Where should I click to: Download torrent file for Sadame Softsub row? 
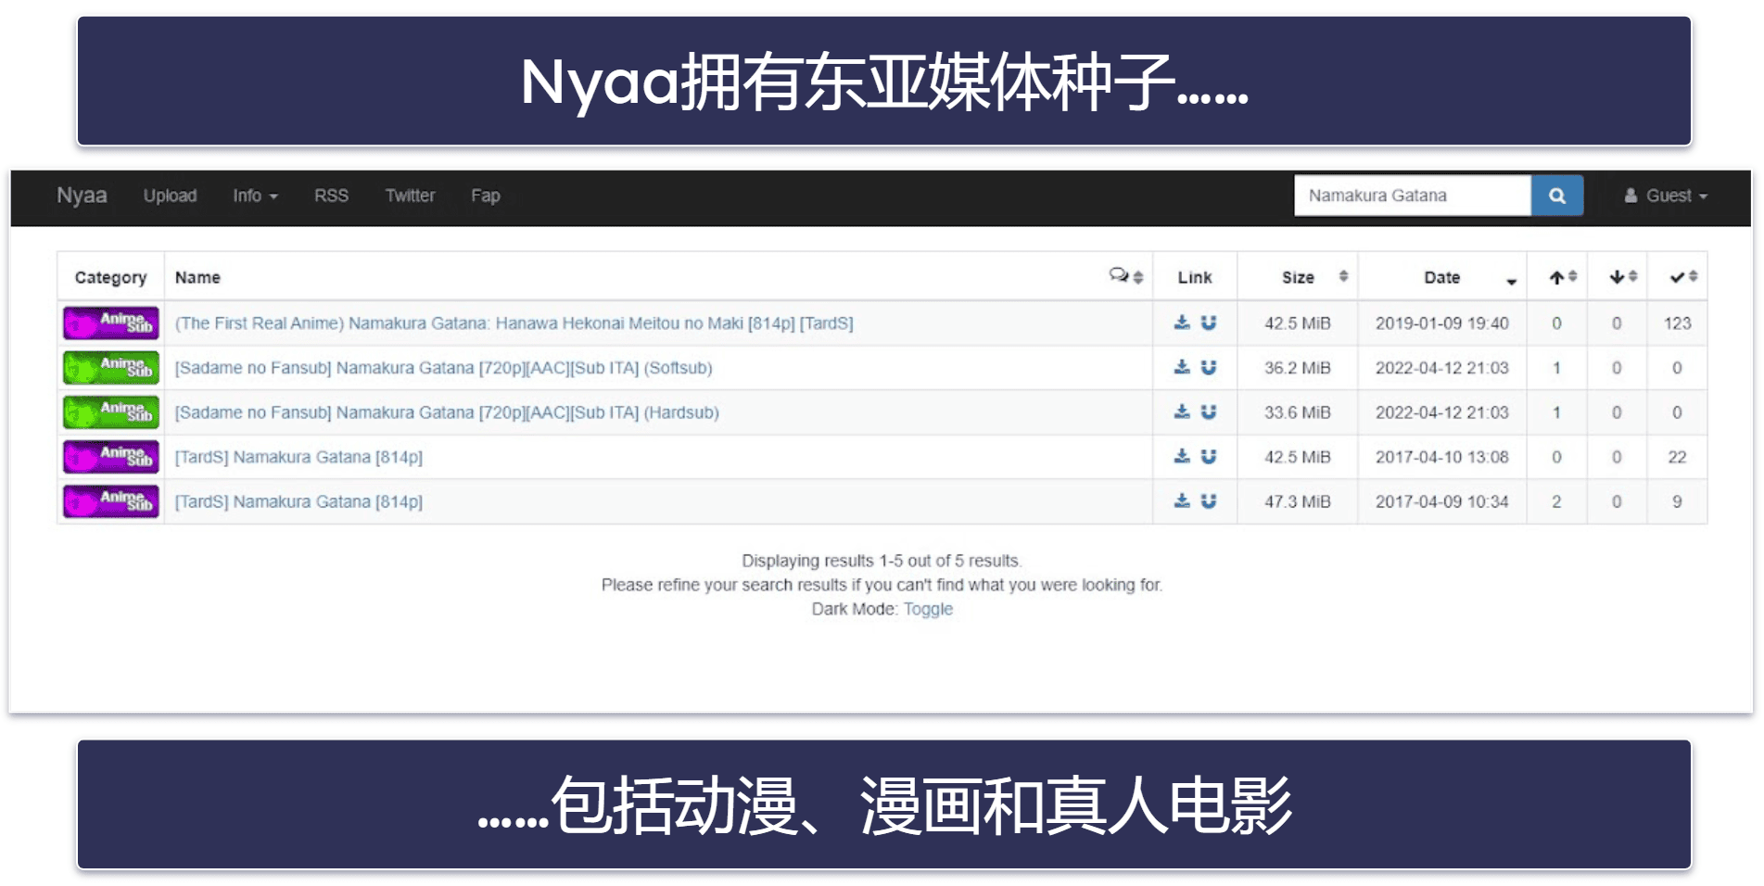coord(1182,367)
